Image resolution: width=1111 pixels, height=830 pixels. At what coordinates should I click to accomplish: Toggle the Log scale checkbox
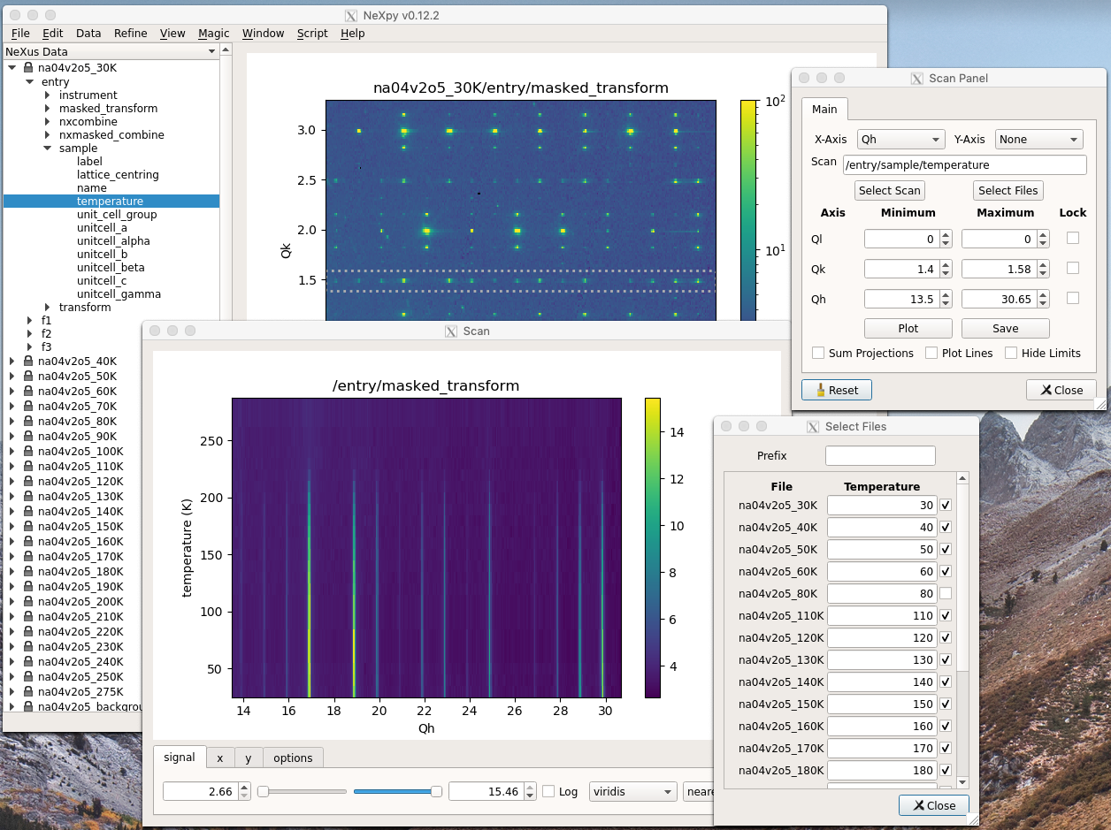click(x=549, y=791)
